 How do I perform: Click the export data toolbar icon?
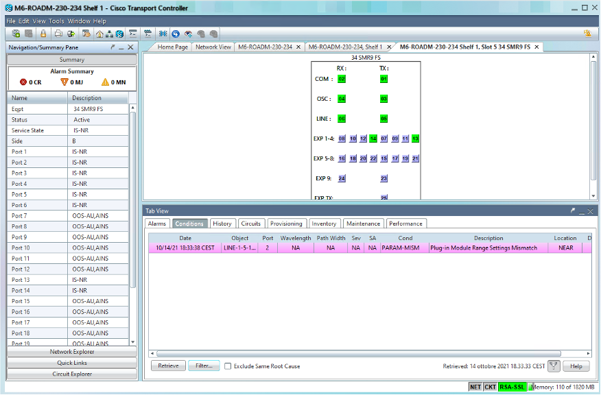click(71, 34)
